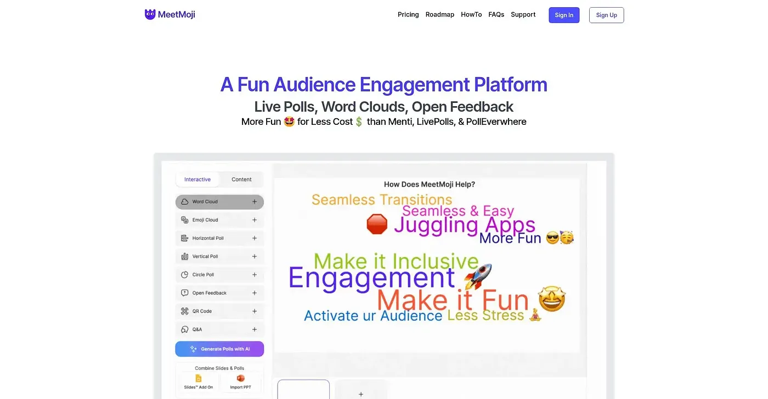768x399 pixels.
Task: Select the Circle Poll pie icon
Action: 185,275
